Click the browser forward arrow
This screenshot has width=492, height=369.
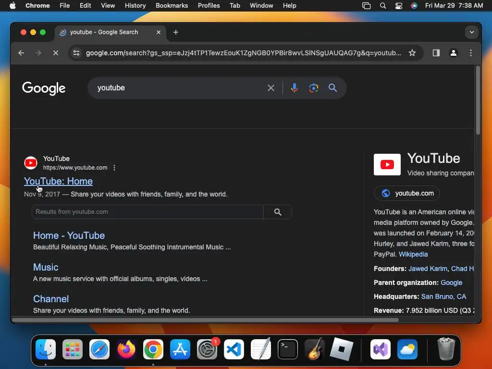(x=38, y=53)
